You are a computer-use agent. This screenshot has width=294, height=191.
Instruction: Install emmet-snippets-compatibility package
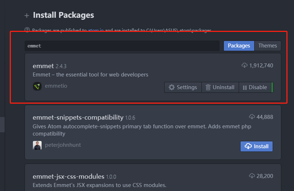pos(256,146)
